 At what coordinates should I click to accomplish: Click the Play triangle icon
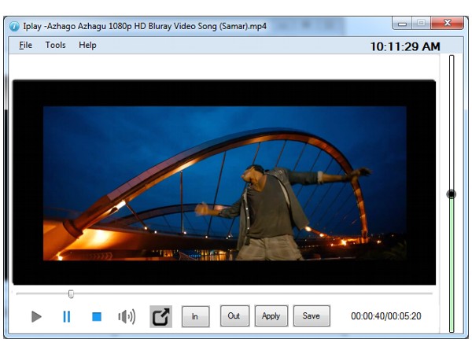36,316
